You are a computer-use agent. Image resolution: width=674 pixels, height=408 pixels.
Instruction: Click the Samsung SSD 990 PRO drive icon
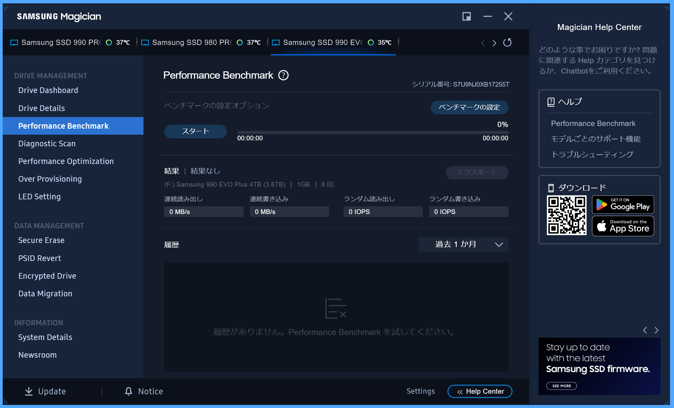(14, 43)
